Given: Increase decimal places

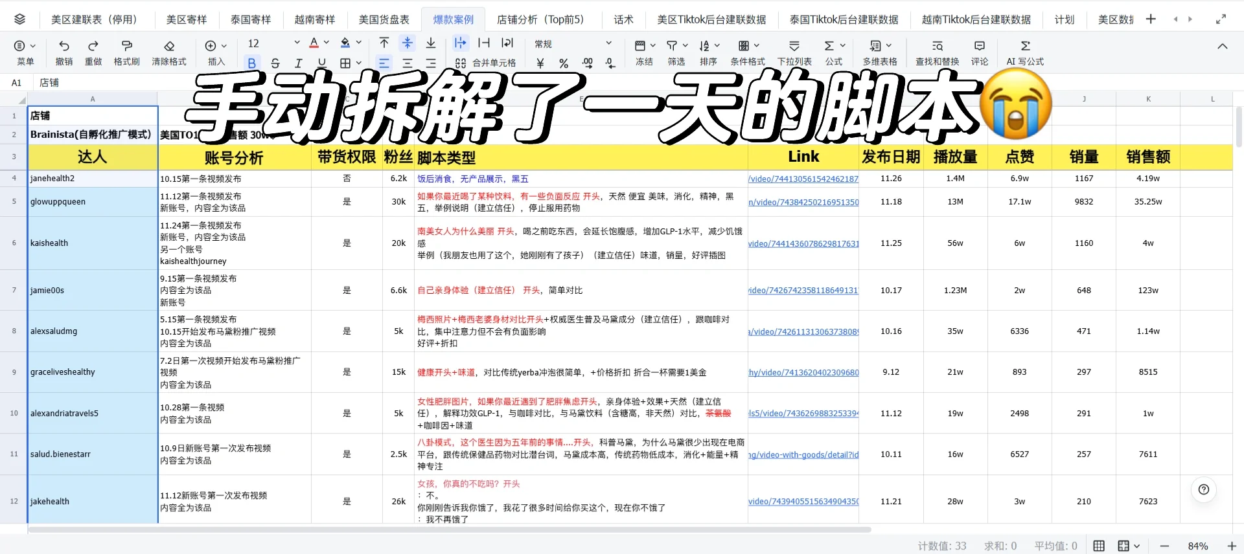Looking at the screenshot, I should click(x=587, y=63).
